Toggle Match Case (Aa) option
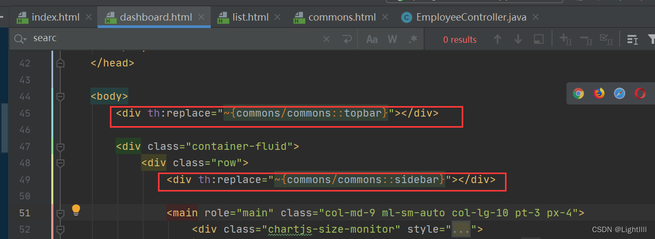The width and height of the screenshot is (655, 239). point(372,39)
